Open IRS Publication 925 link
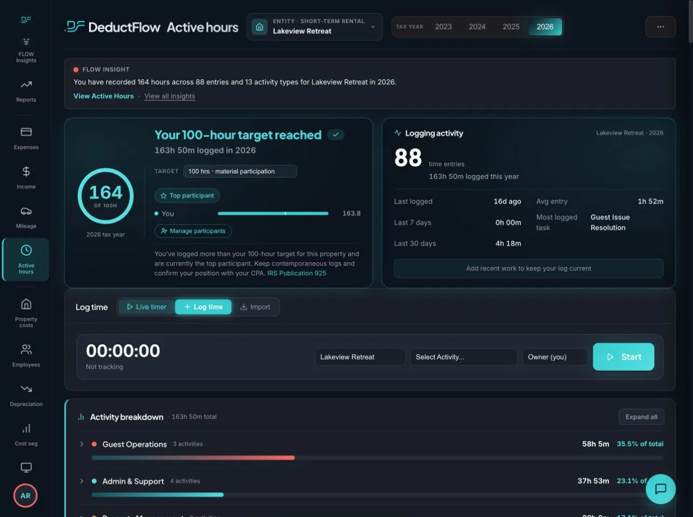693x517 pixels. pos(297,273)
